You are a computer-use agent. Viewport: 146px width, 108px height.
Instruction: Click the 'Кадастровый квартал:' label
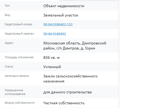20,34
